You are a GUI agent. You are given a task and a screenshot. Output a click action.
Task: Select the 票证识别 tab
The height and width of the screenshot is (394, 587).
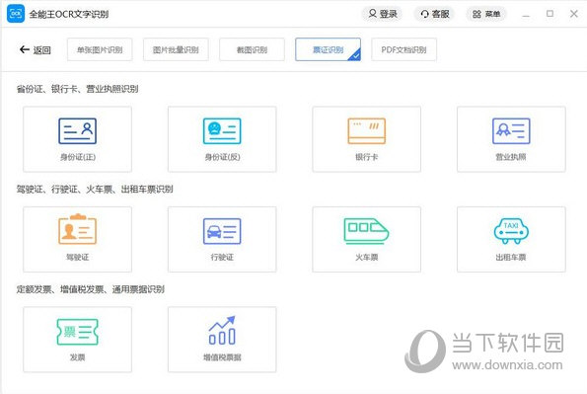[x=328, y=49]
